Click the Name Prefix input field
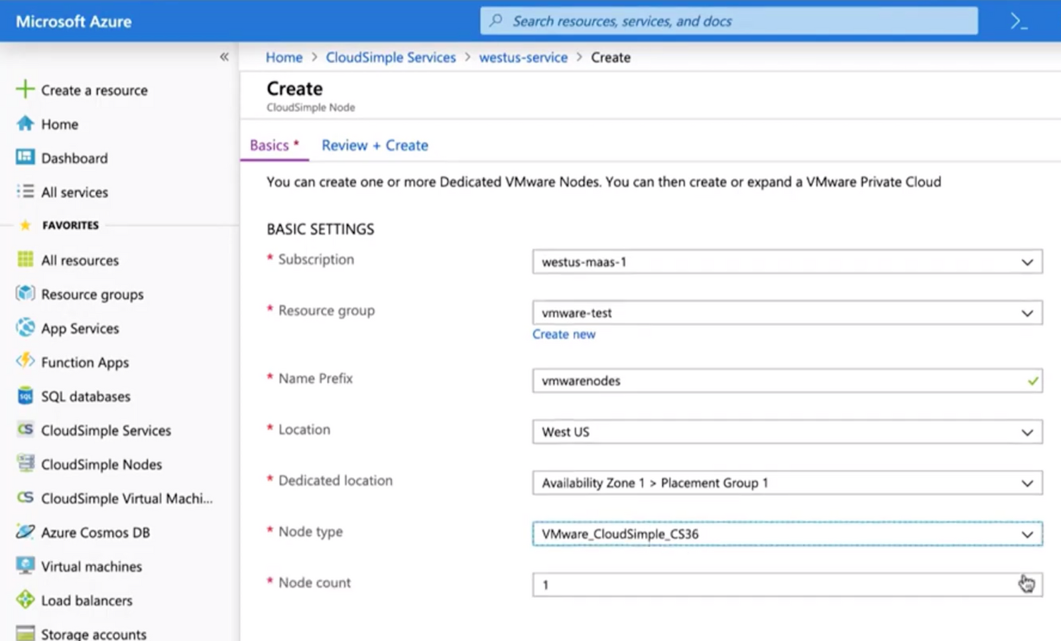Screen dimensions: 1061x641 [x=787, y=381]
